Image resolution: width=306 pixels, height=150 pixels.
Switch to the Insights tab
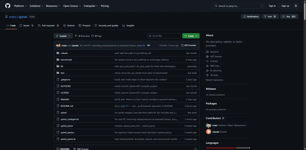[128, 26]
